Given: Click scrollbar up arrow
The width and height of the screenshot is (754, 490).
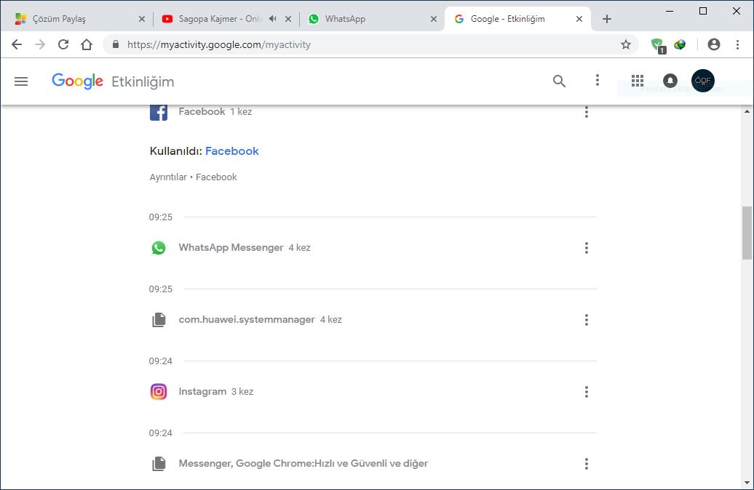Looking at the screenshot, I should (747, 111).
